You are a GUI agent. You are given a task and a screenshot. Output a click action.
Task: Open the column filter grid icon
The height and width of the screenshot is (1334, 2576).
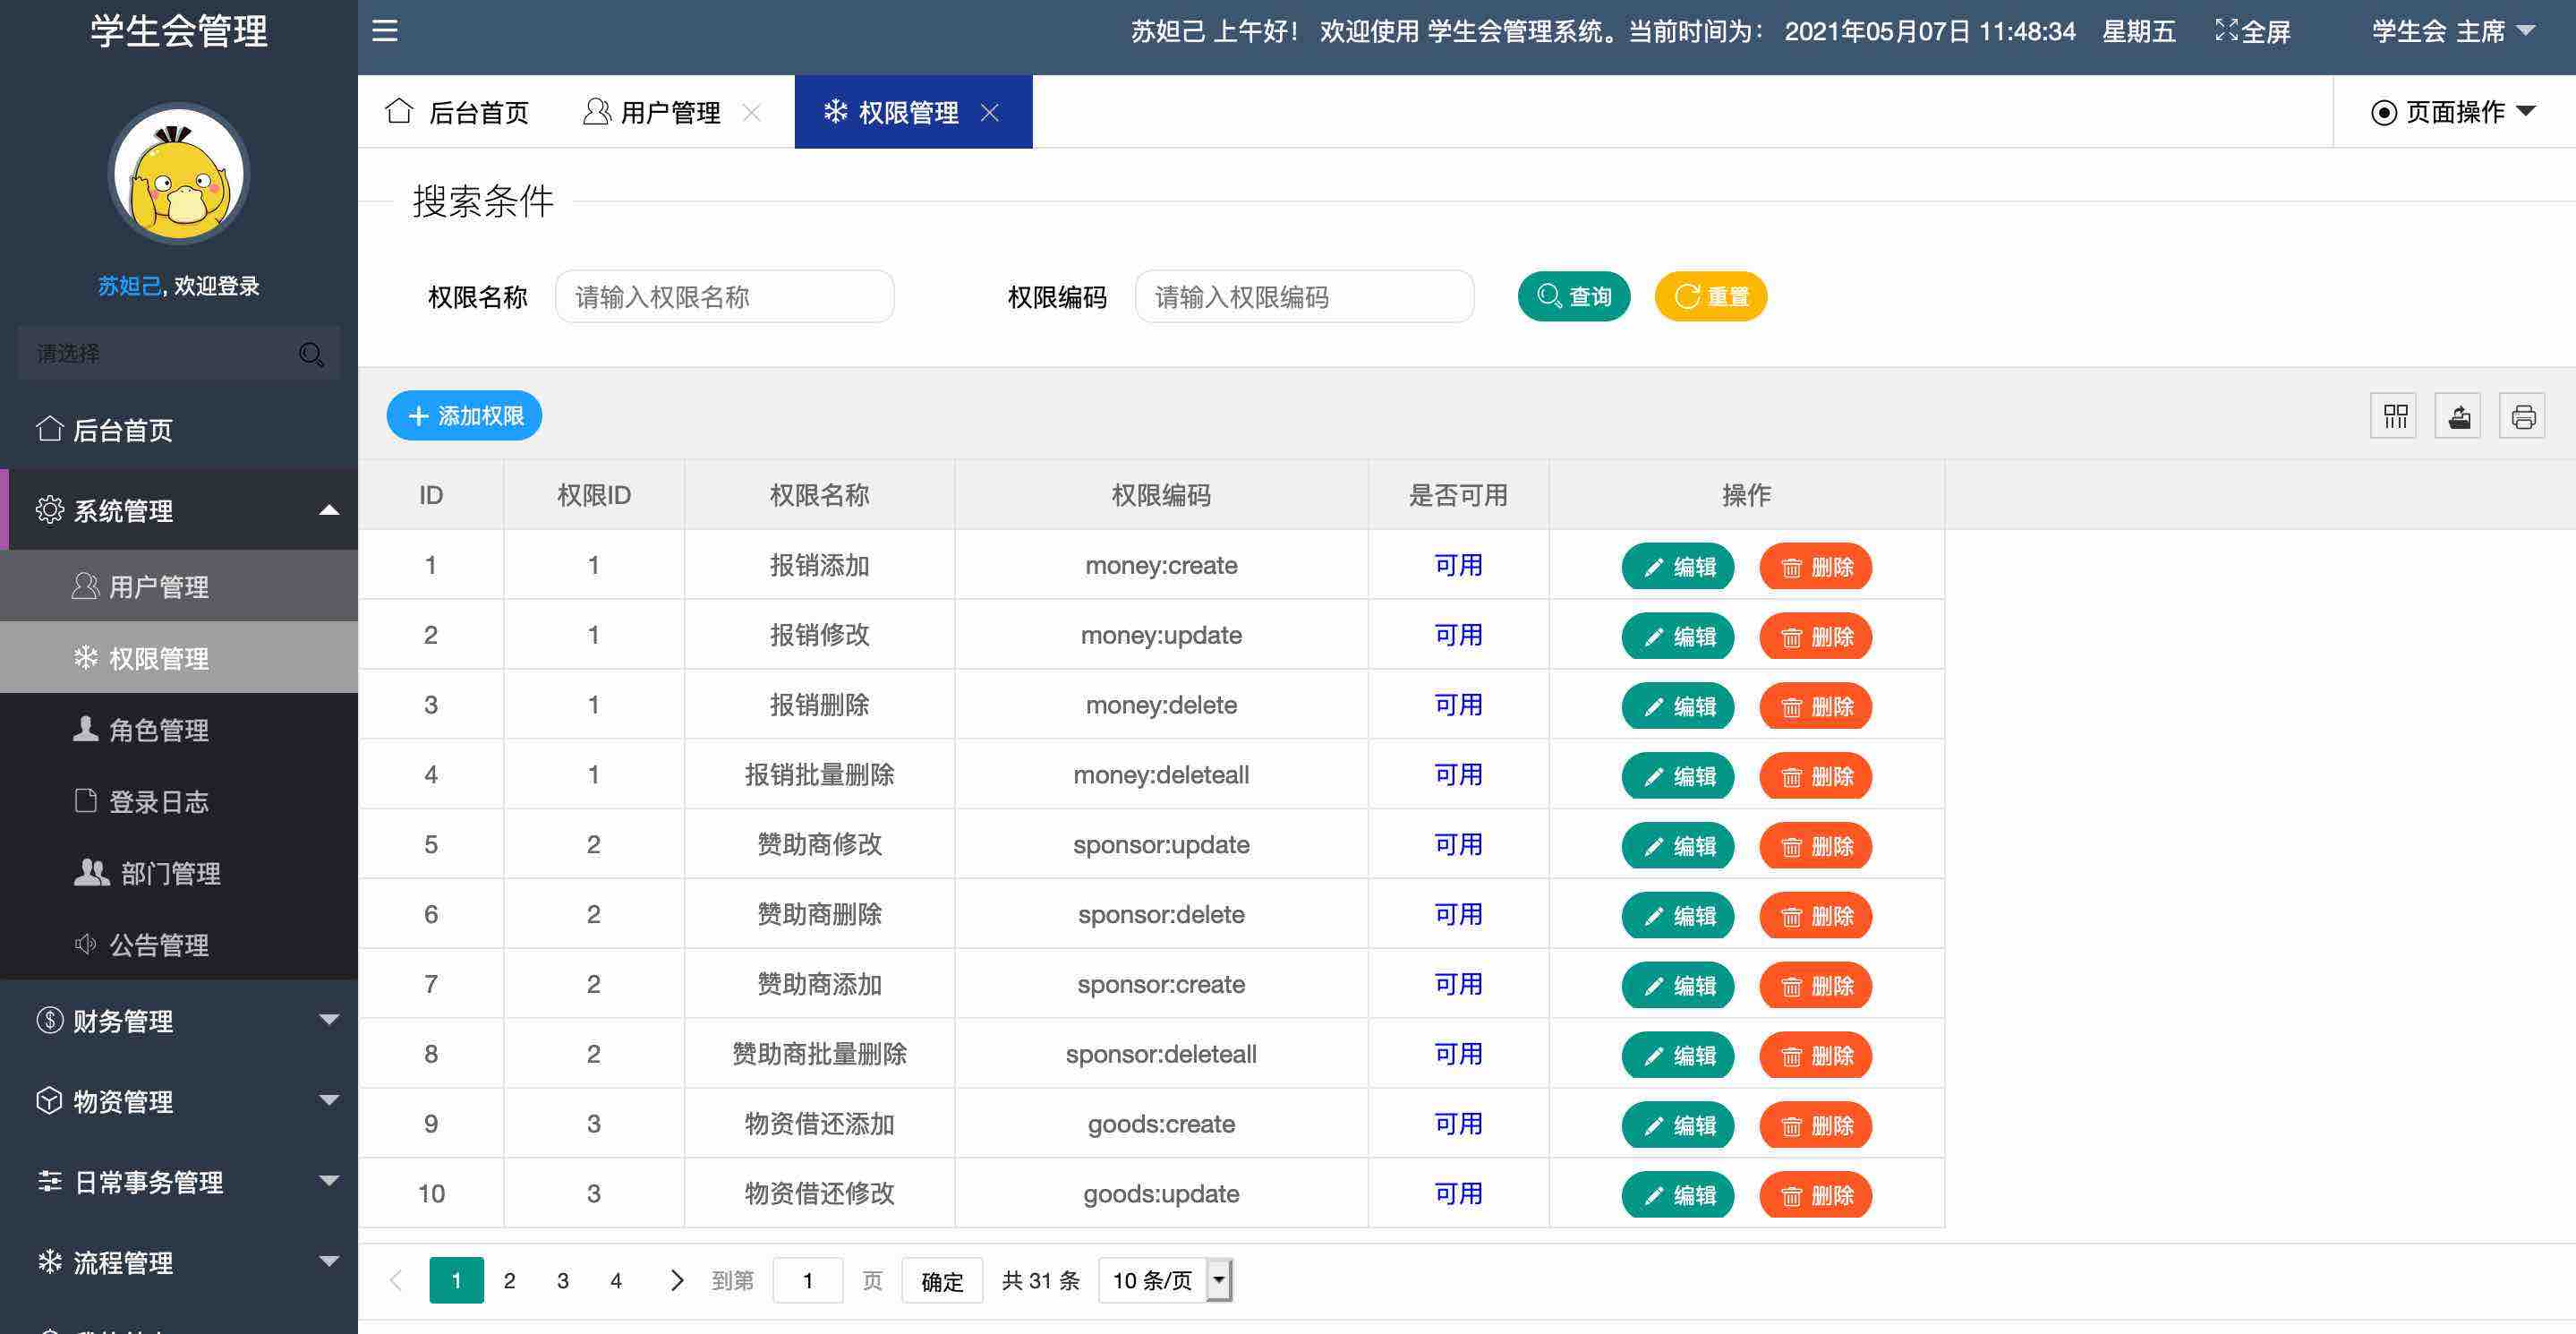2394,416
